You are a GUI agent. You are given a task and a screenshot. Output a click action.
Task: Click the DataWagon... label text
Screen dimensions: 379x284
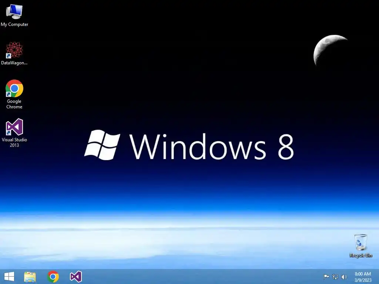14,63
